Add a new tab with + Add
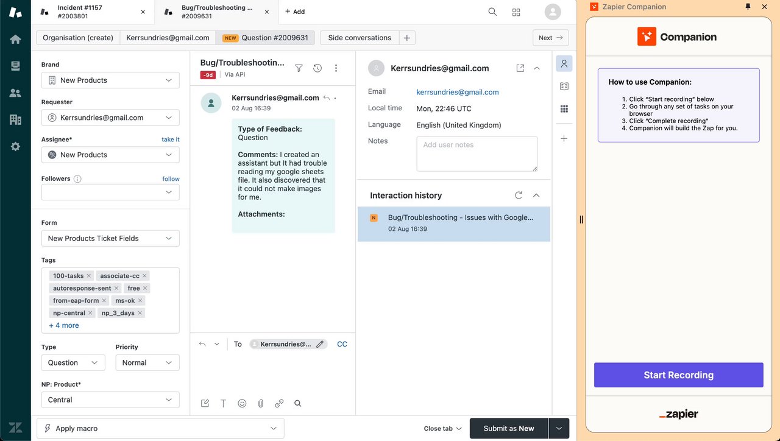Image resolution: width=780 pixels, height=441 pixels. (x=295, y=12)
